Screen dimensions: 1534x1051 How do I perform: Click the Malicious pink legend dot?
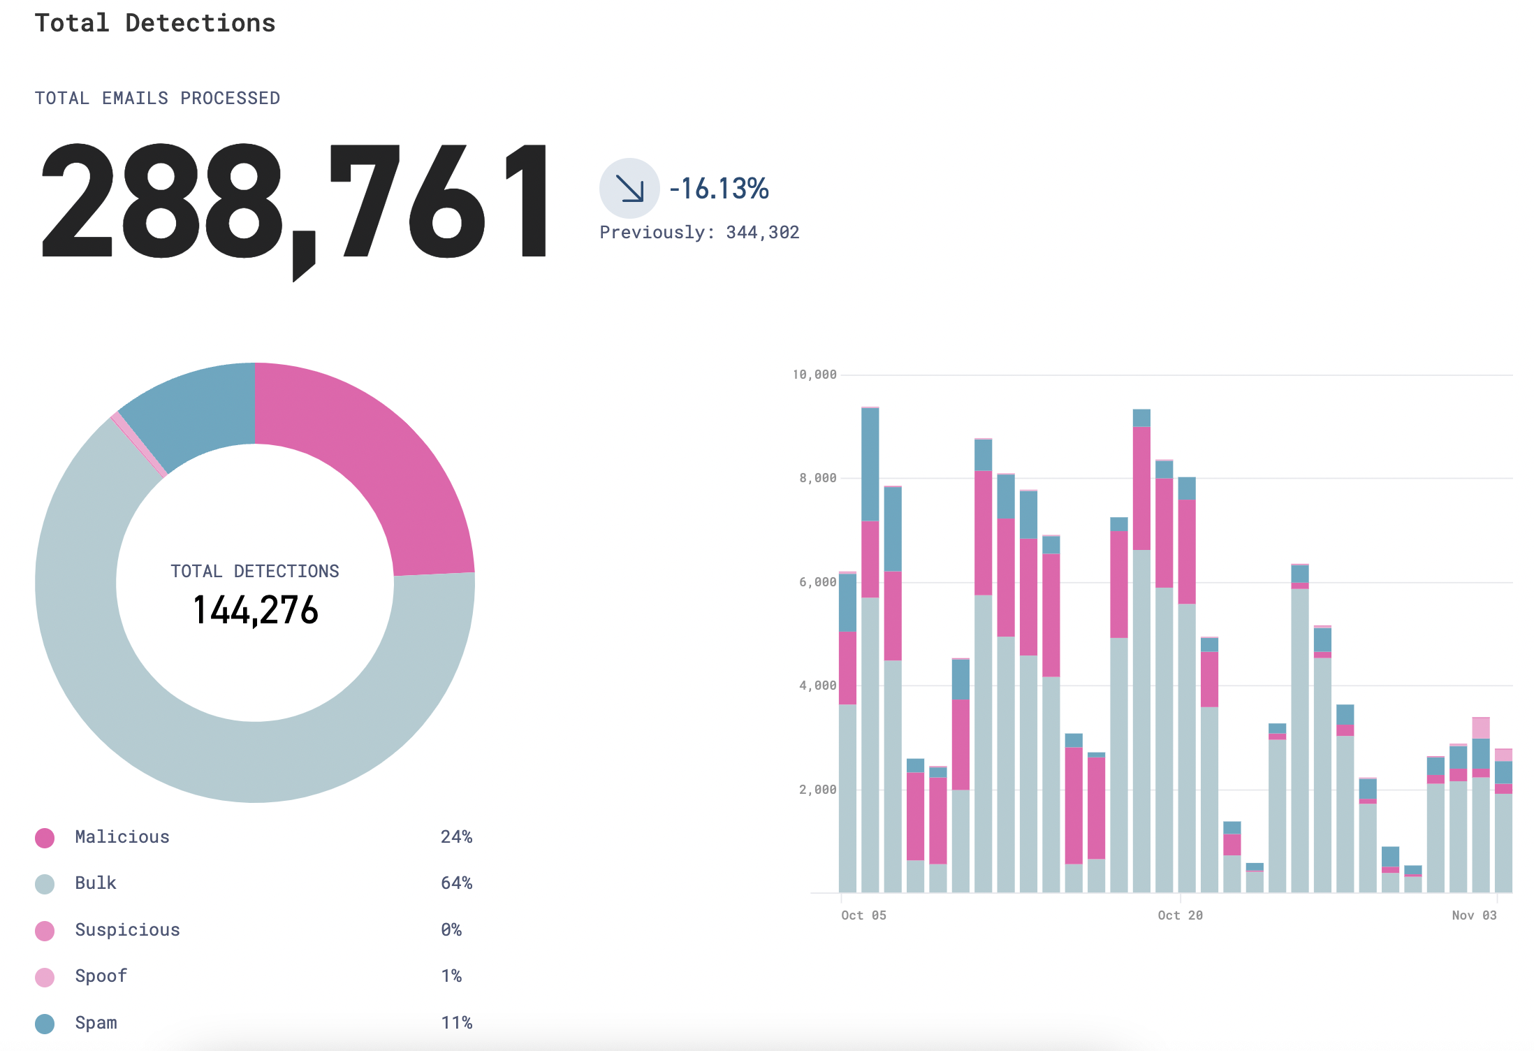[45, 837]
